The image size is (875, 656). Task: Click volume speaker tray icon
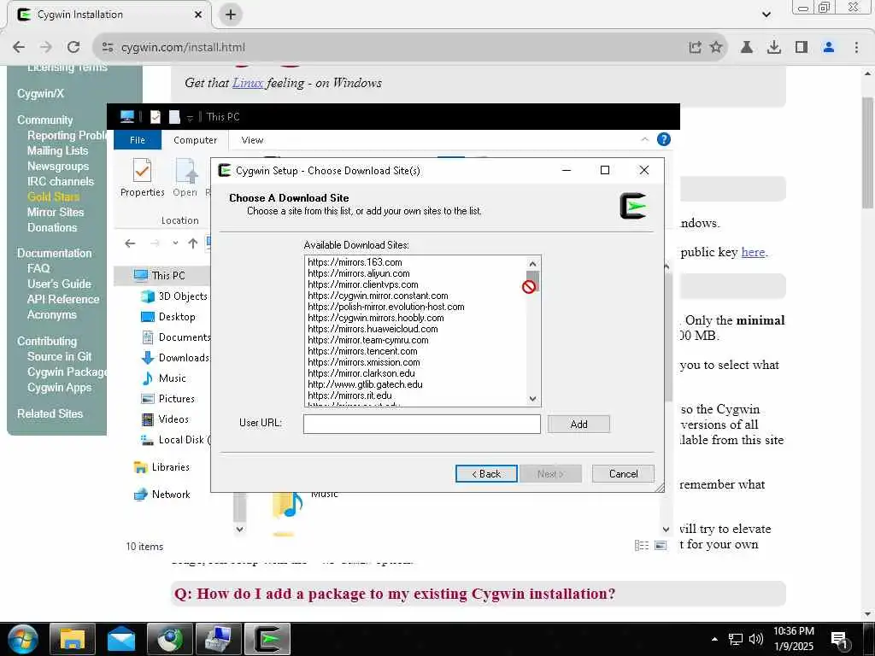coord(756,639)
